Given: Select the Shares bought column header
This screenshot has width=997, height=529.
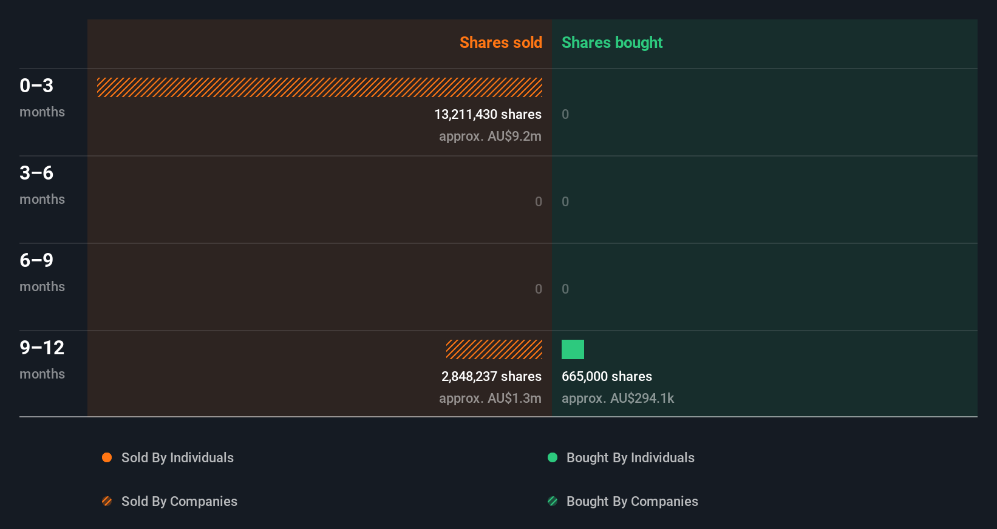Looking at the screenshot, I should click(612, 42).
